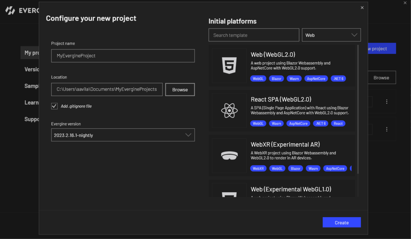Image resolution: width=411 pixels, height=239 pixels.
Task: Open the Support tab in the launcher sidebar
Action: click(x=31, y=119)
